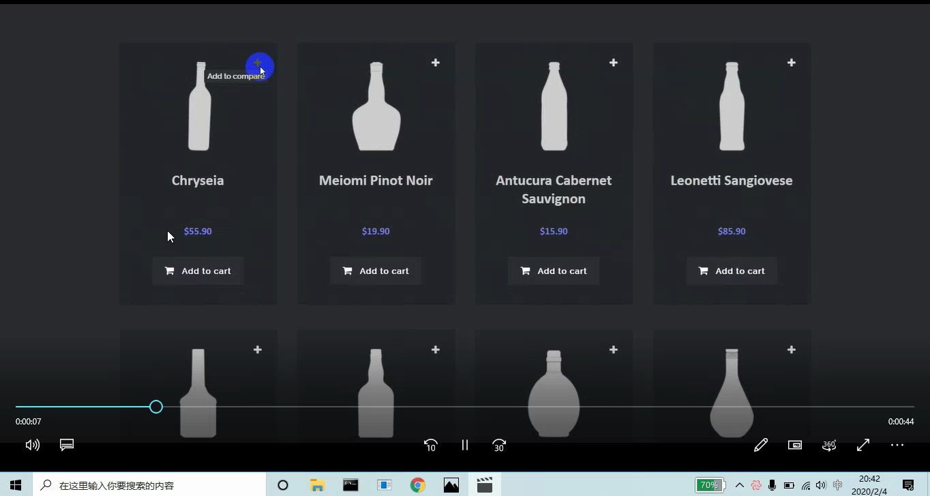Screen dimensions: 930x496
Task: Open the video volume control
Action: coord(32,445)
